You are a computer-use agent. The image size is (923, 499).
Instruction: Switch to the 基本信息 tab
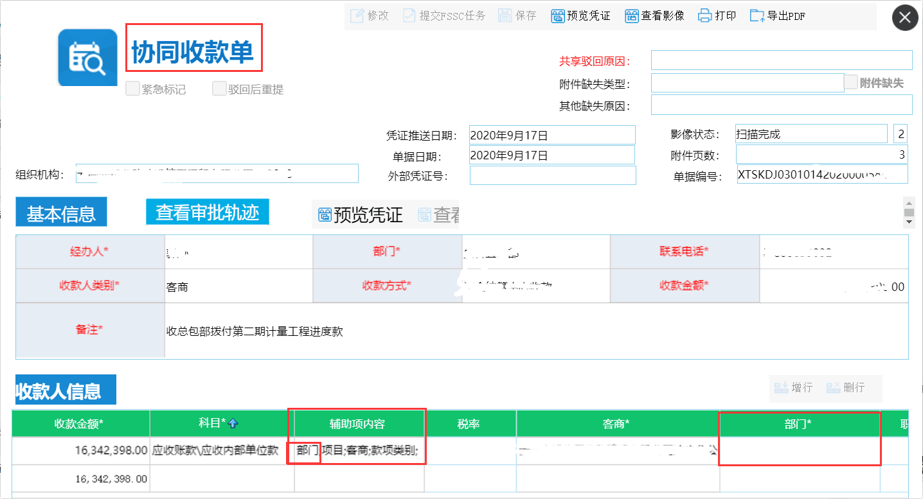pyautogui.click(x=61, y=214)
